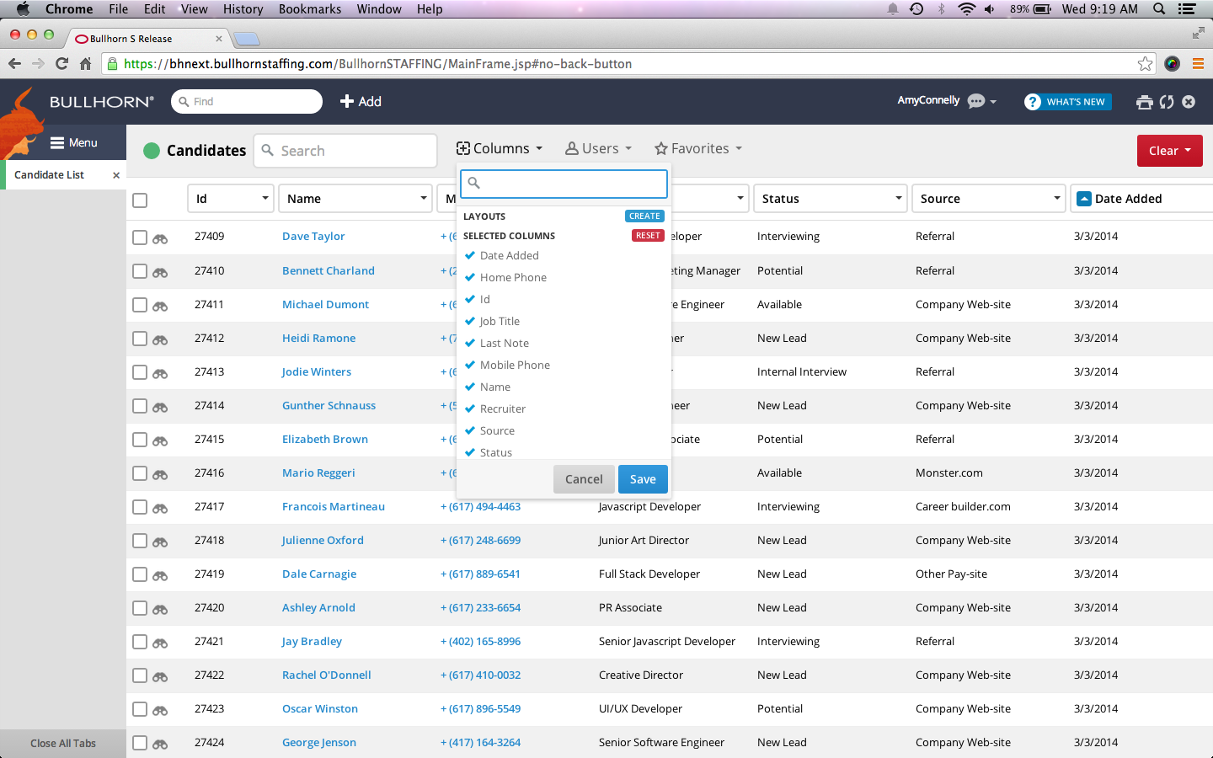Open the Bookmarks menu in menu bar
1213x758 pixels.
pyautogui.click(x=310, y=9)
